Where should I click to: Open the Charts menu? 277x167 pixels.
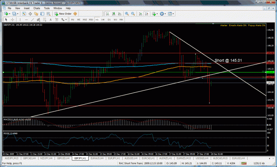tap(37, 8)
